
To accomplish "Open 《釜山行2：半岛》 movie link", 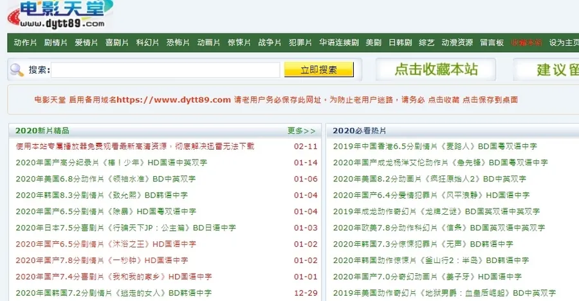I will point(431,260).
